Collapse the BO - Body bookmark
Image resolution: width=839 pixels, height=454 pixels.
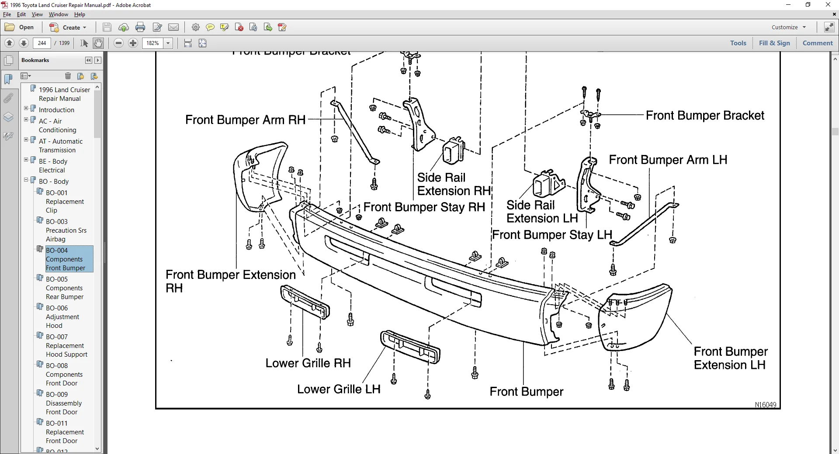tap(26, 180)
